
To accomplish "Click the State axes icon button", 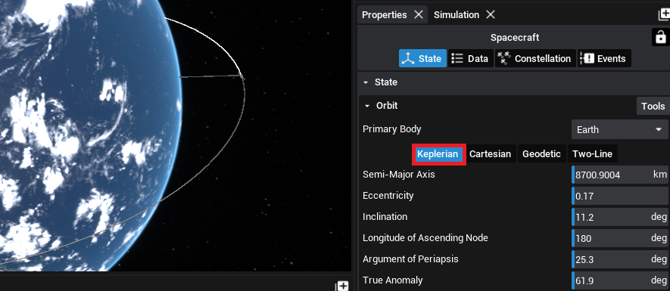I will (422, 58).
